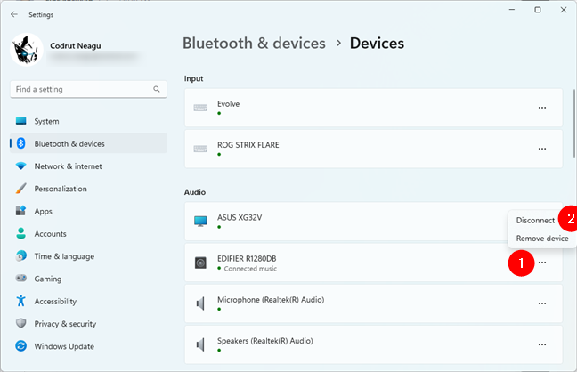Click the Personalization paintbrush icon

click(x=21, y=189)
